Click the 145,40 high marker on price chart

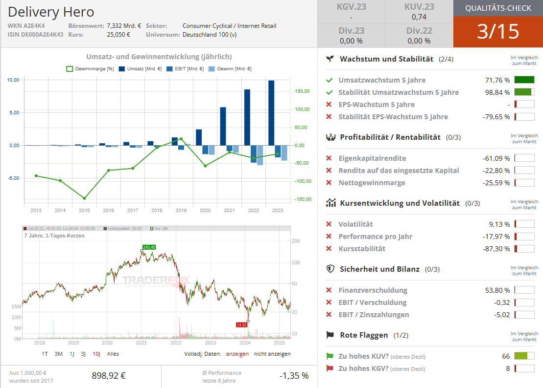tap(149, 247)
